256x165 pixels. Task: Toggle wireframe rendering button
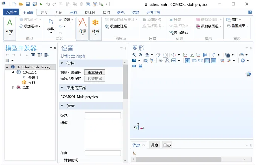pos(201,61)
